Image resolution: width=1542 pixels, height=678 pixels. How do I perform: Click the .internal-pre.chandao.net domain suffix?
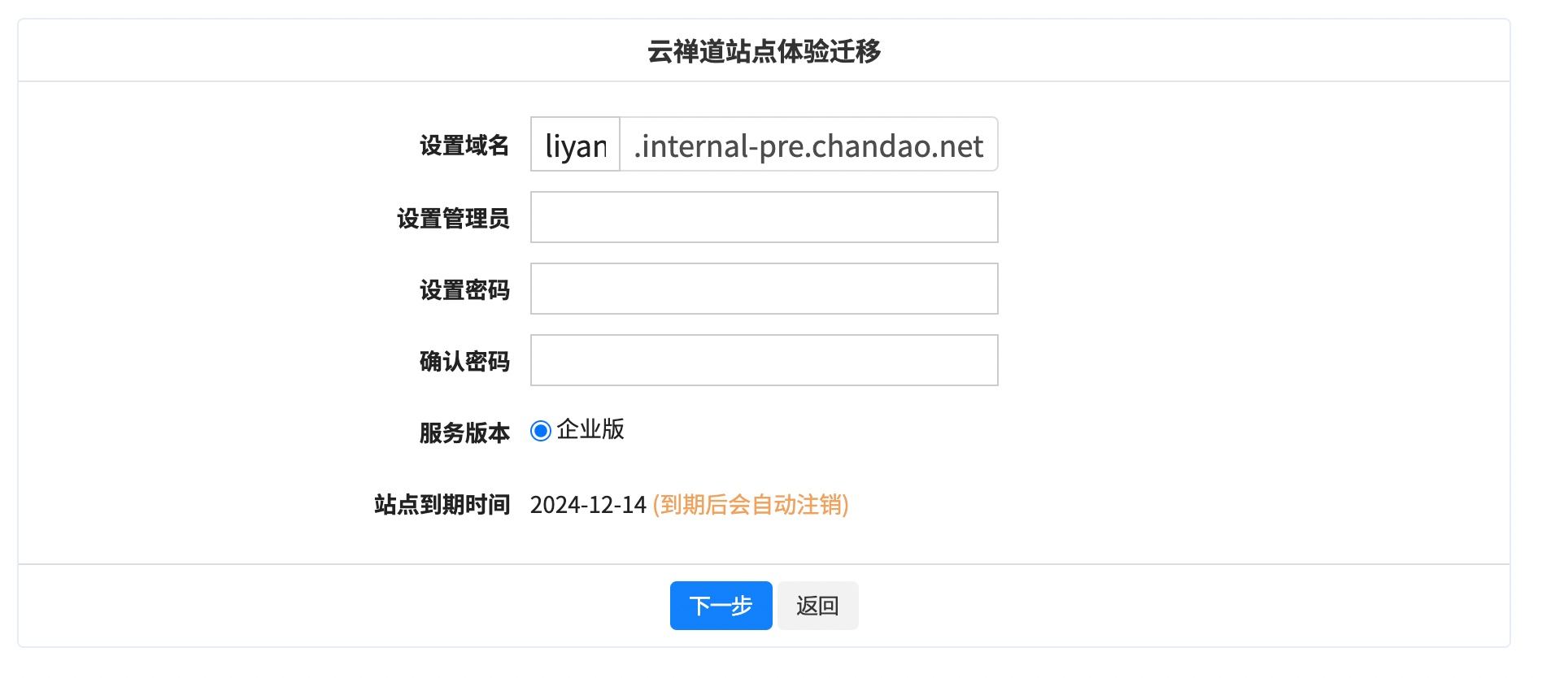808,146
